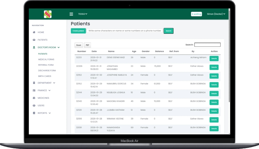259x149 pixels.
Task: Sort table by Gender column header
Action: click(x=145, y=51)
